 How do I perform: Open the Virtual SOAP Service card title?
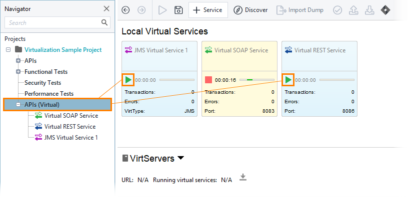pos(241,50)
